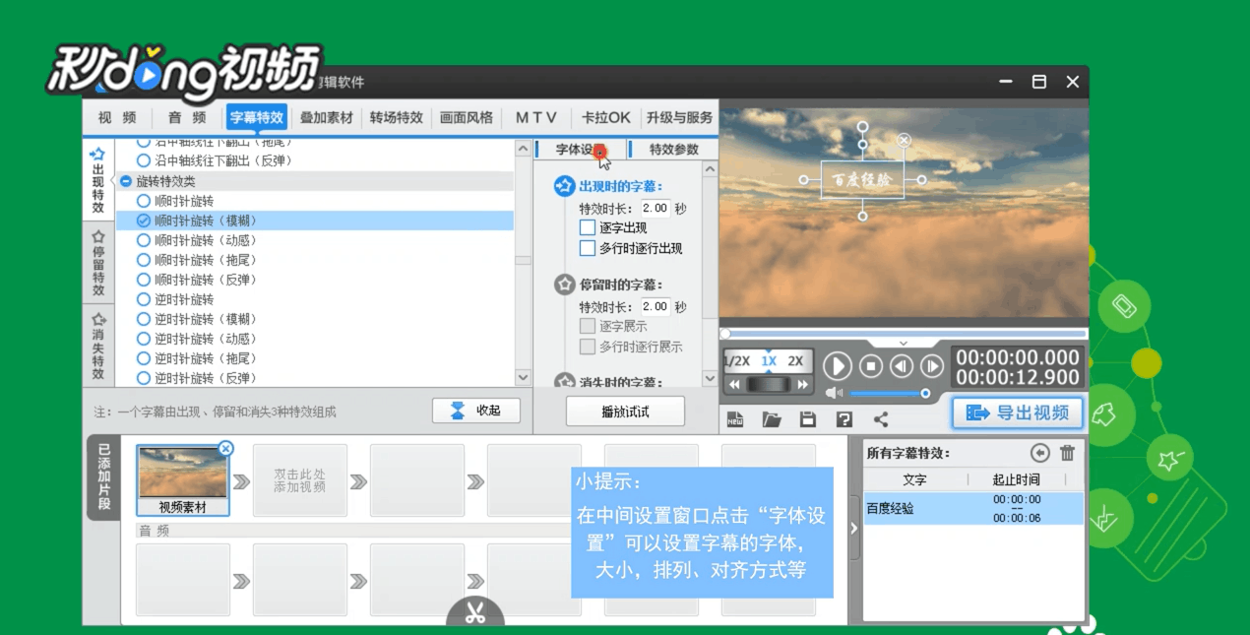The height and width of the screenshot is (635, 1250).
Task: Open the 升级与服务 tab
Action: coord(679,117)
